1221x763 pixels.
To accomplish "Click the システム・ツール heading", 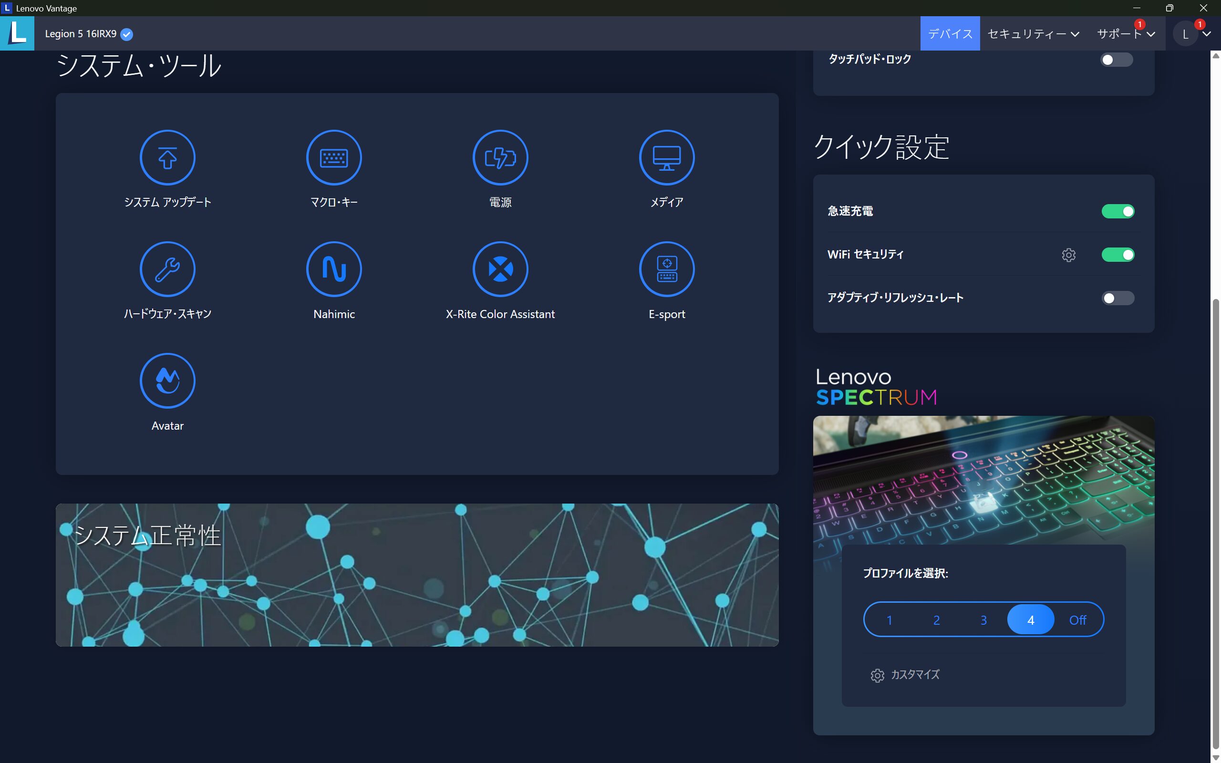I will click(x=139, y=66).
